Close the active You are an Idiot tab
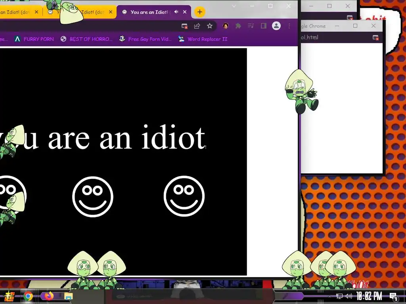 coord(185,12)
